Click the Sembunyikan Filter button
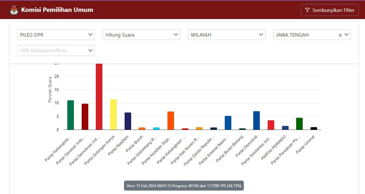 (x=330, y=10)
